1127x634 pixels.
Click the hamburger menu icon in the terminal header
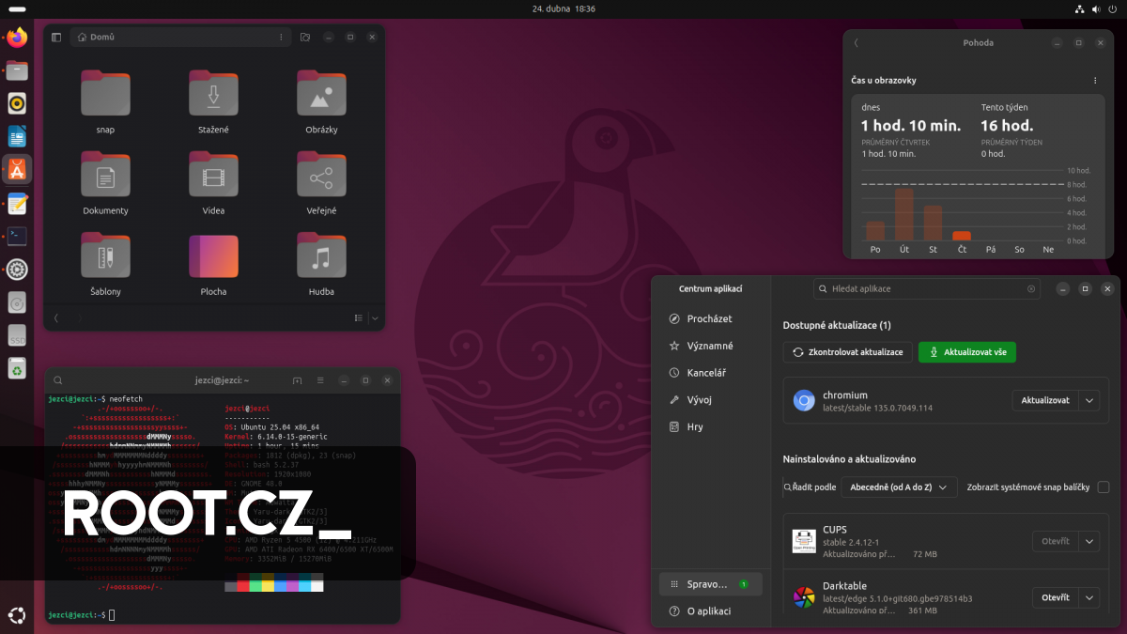pos(320,380)
